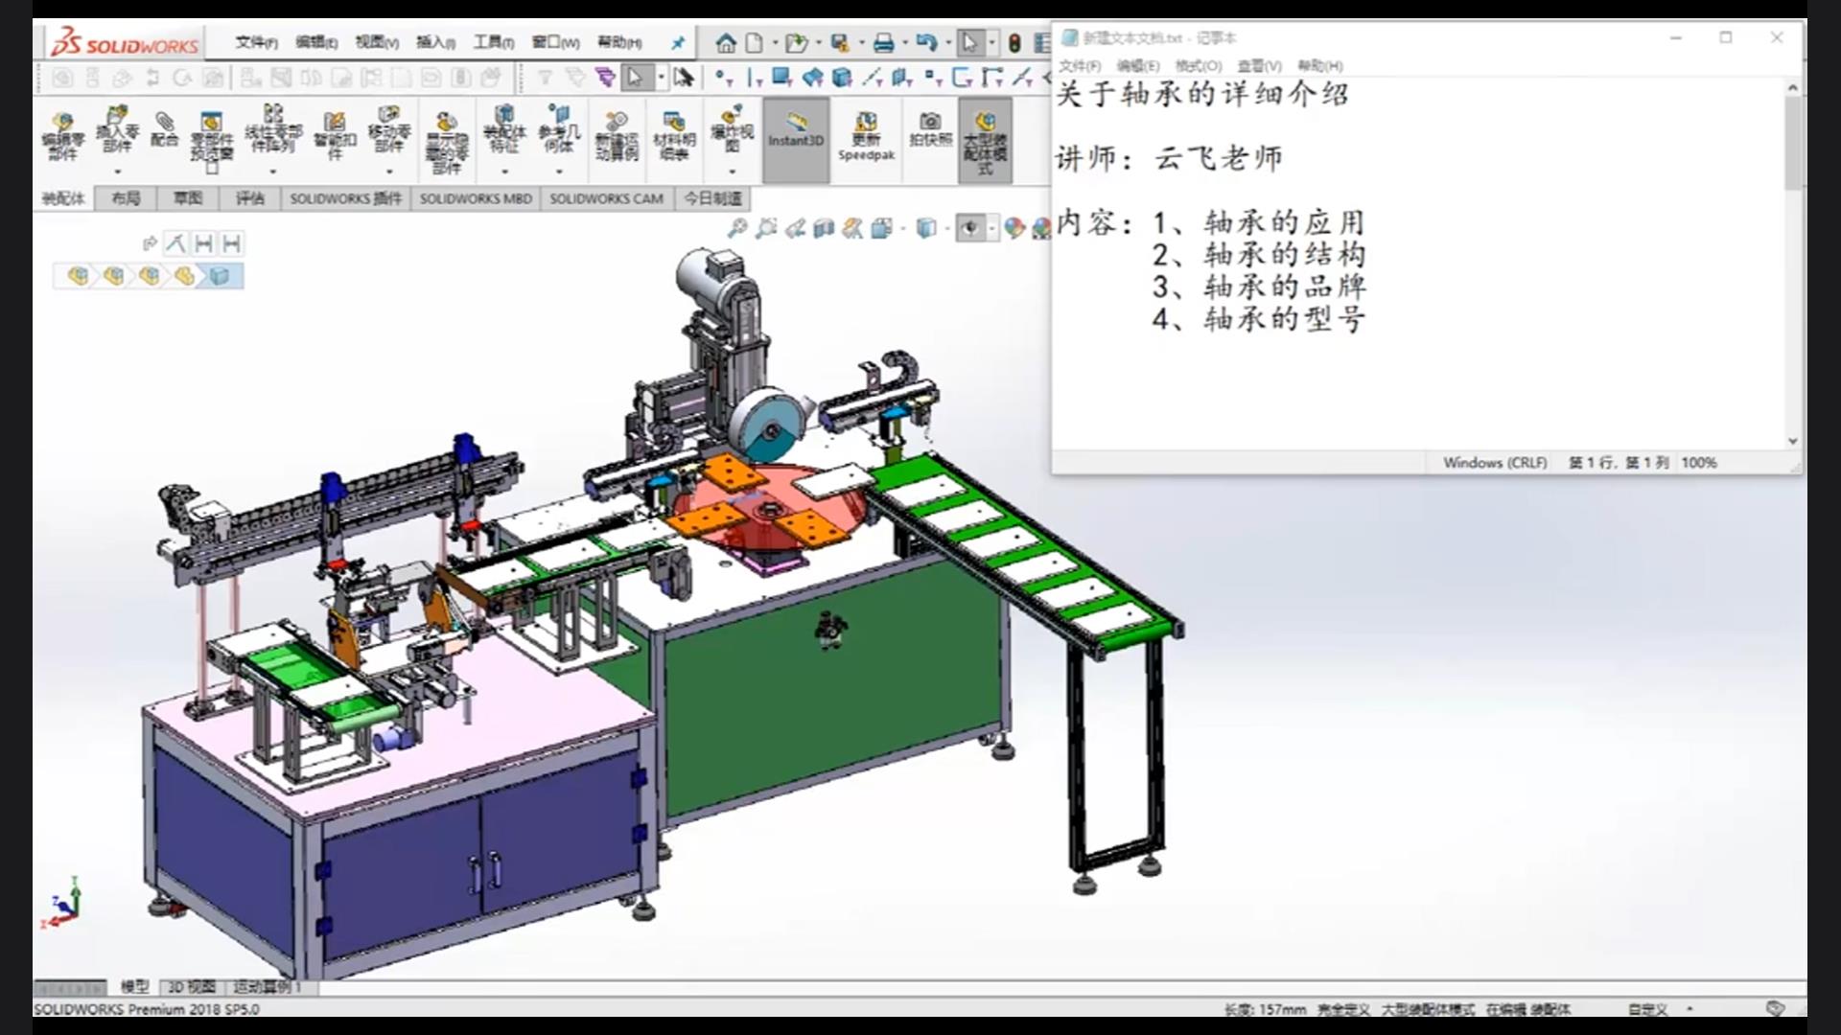1841x1035 pixels.
Task: Toggle the hide/show items eye icon
Action: tap(970, 228)
